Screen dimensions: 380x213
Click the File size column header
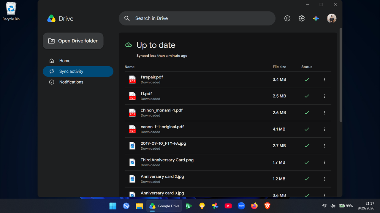point(279,67)
